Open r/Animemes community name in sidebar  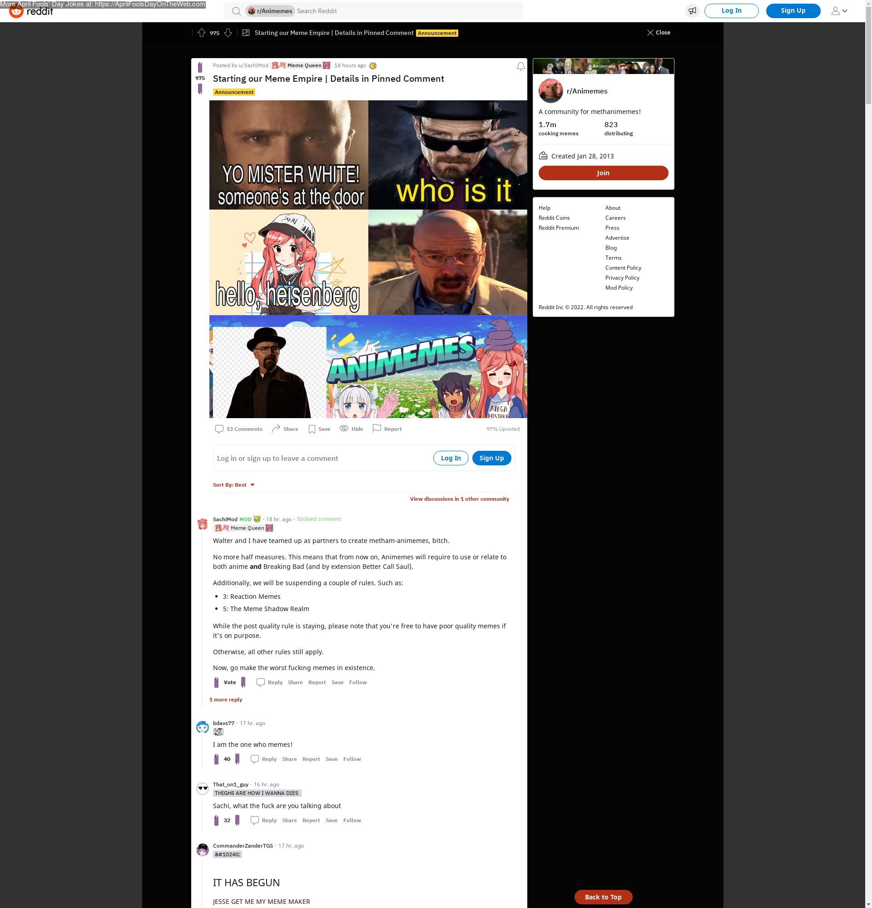coord(587,91)
